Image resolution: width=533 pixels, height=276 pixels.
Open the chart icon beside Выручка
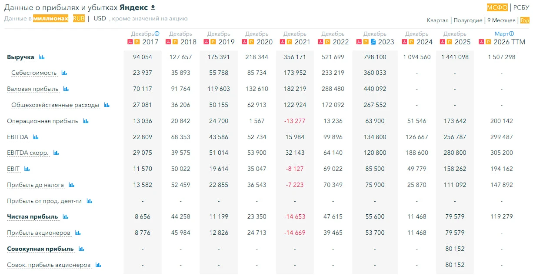[x=42, y=57]
